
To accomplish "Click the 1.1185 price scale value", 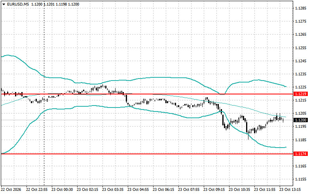I will pyautogui.click(x=301, y=140).
